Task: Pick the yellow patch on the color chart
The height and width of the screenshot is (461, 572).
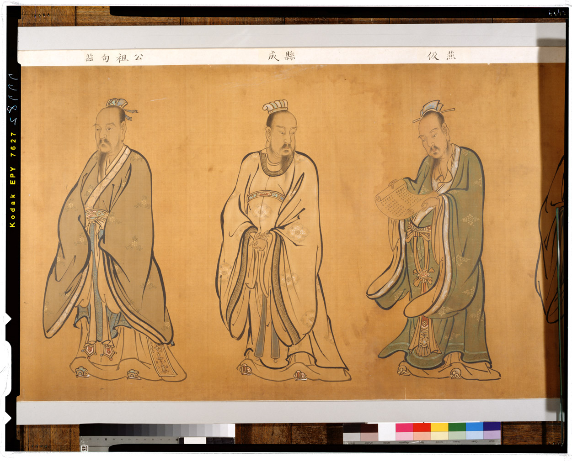Action: [x=439, y=428]
